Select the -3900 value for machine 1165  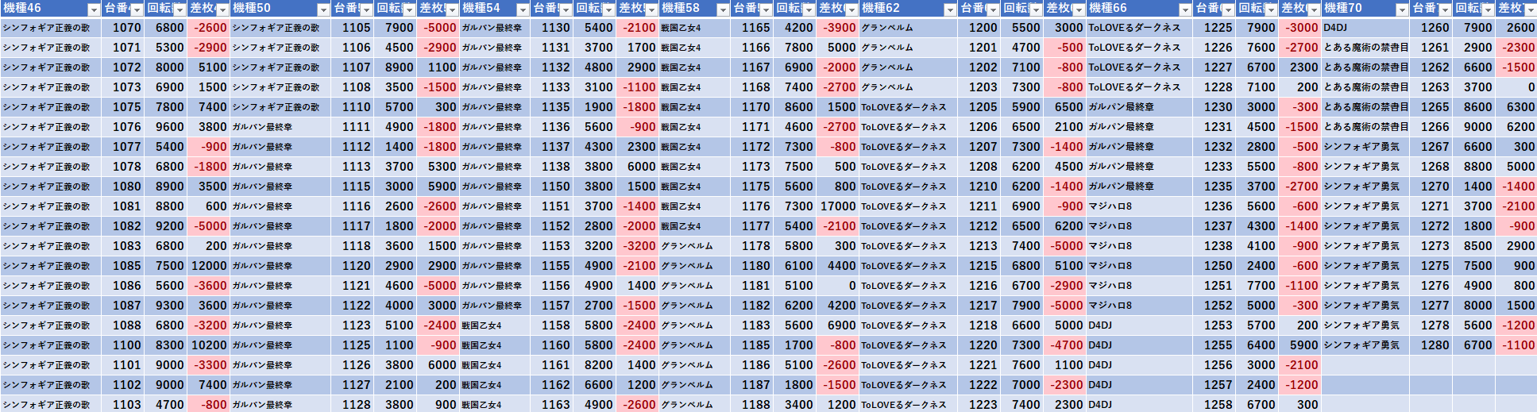pos(837,28)
